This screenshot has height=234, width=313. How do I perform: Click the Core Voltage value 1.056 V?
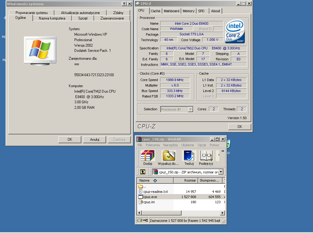click(x=212, y=40)
